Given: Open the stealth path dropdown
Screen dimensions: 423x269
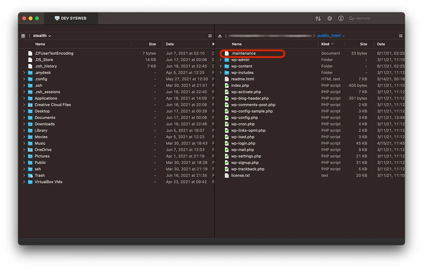Looking at the screenshot, I should pyautogui.click(x=42, y=36).
